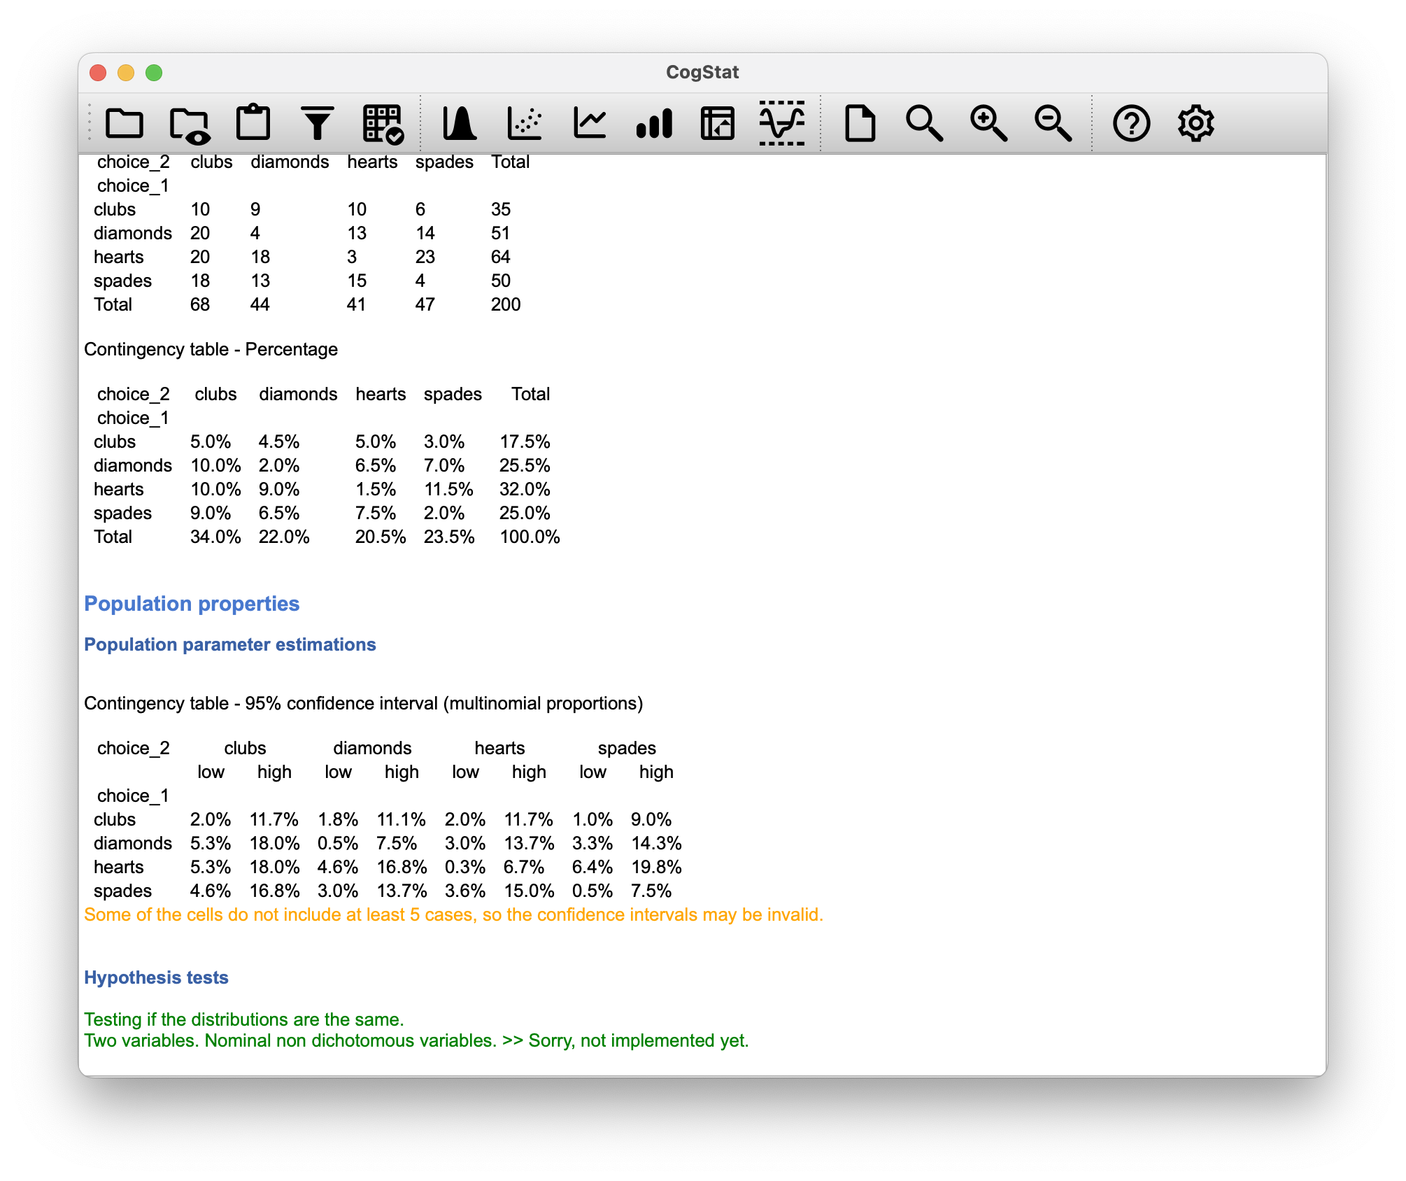Open CogStat help with the question mark icon

[1132, 124]
